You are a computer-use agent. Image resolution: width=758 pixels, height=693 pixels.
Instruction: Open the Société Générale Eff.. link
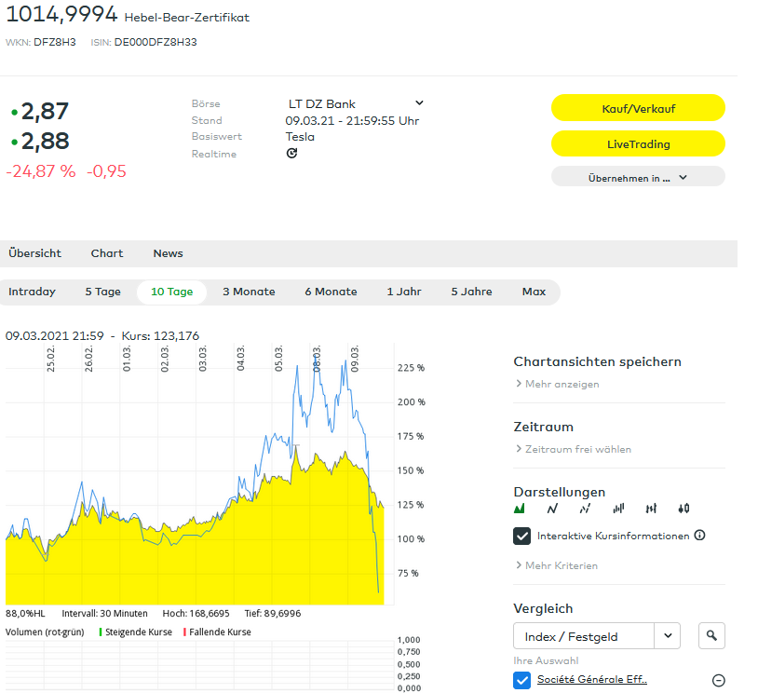click(591, 680)
